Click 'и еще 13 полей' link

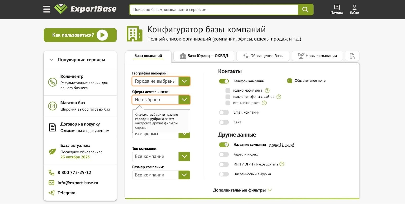(281, 145)
